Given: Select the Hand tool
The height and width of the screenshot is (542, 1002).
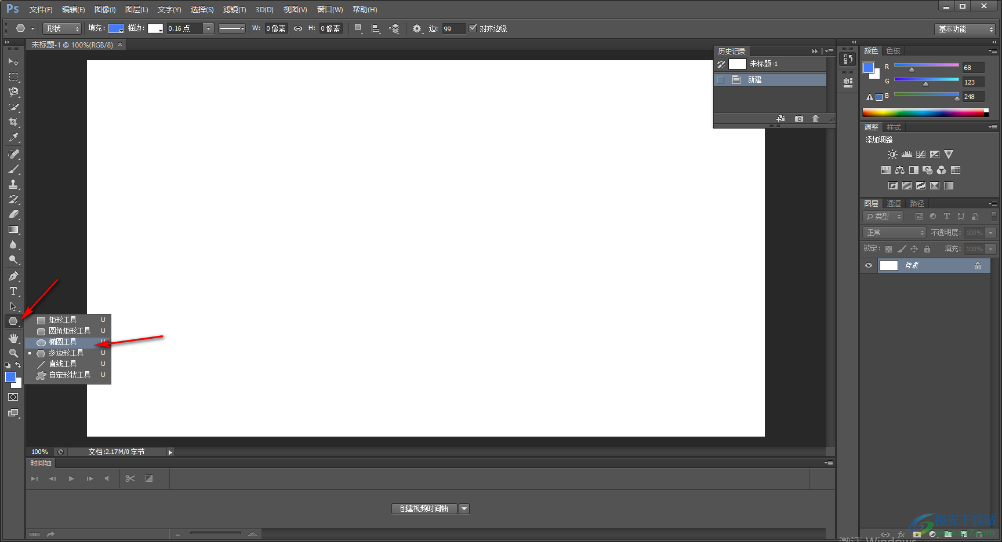Looking at the screenshot, I should tap(13, 338).
